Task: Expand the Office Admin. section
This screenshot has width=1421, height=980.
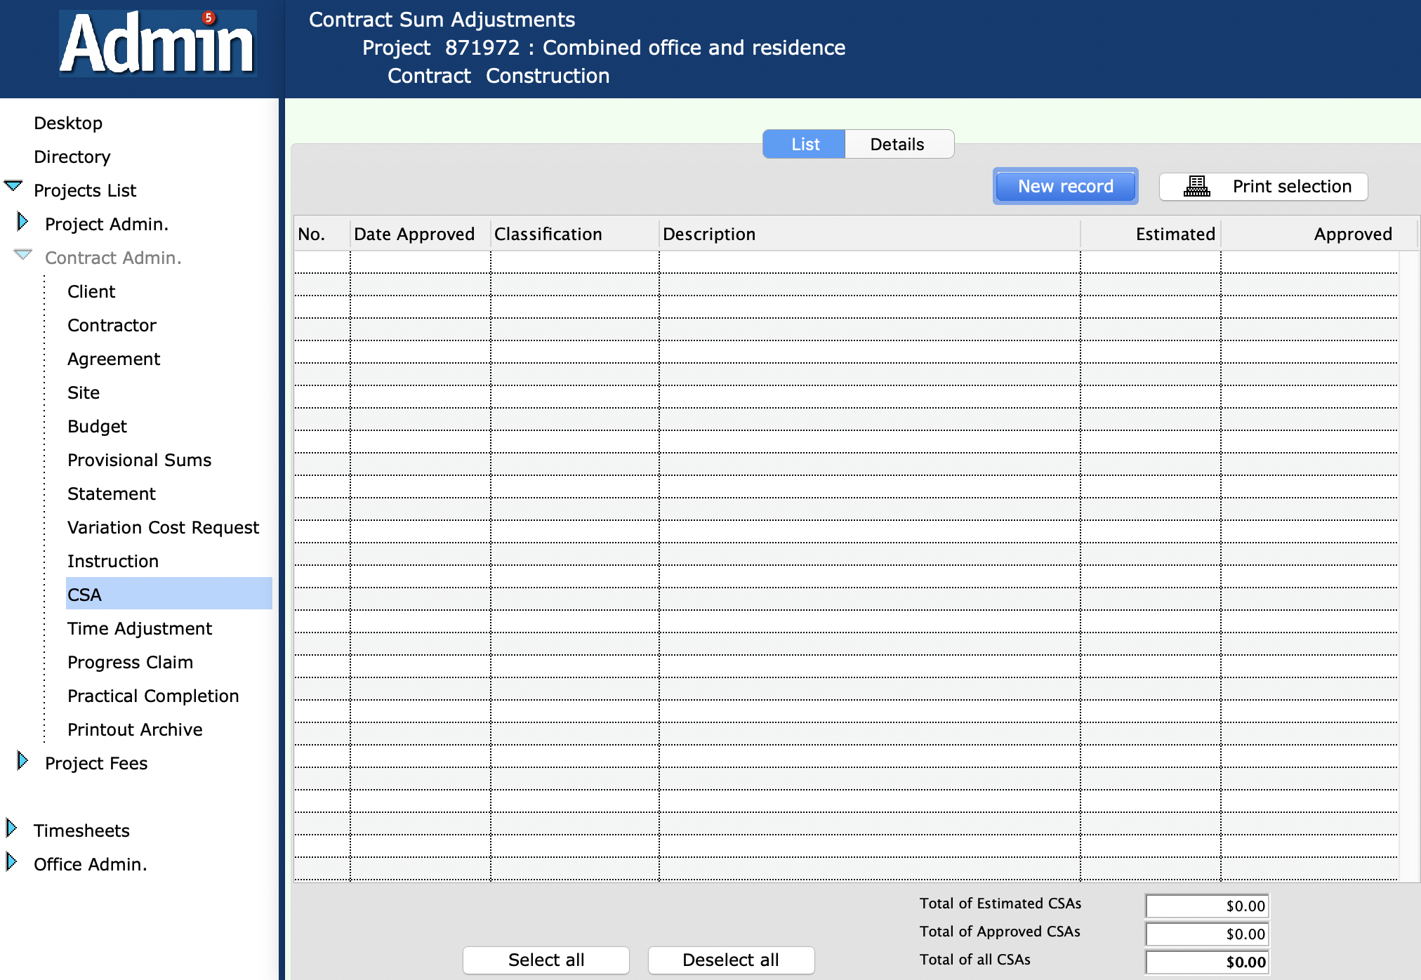Action: click(11, 862)
